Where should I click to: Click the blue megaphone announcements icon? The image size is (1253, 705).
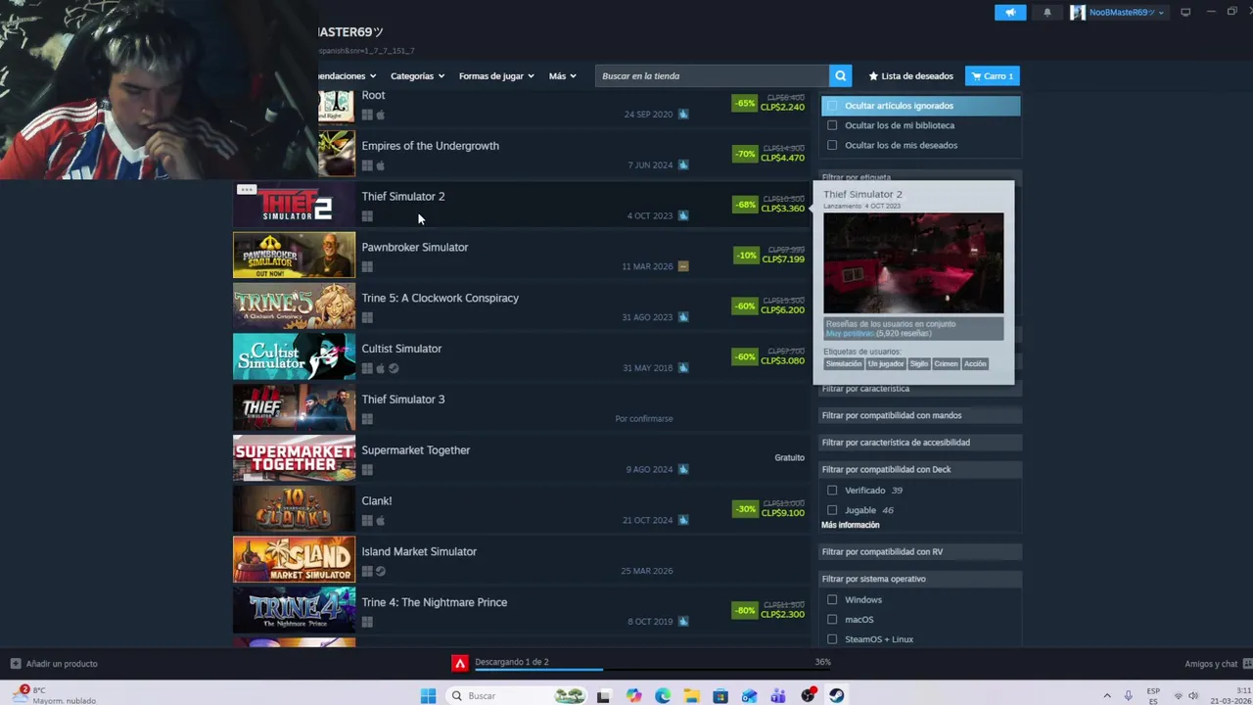click(x=1010, y=13)
